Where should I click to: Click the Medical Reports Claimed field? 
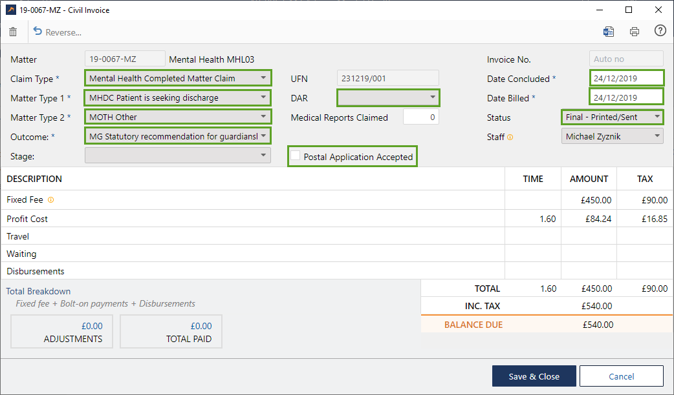[x=420, y=117]
